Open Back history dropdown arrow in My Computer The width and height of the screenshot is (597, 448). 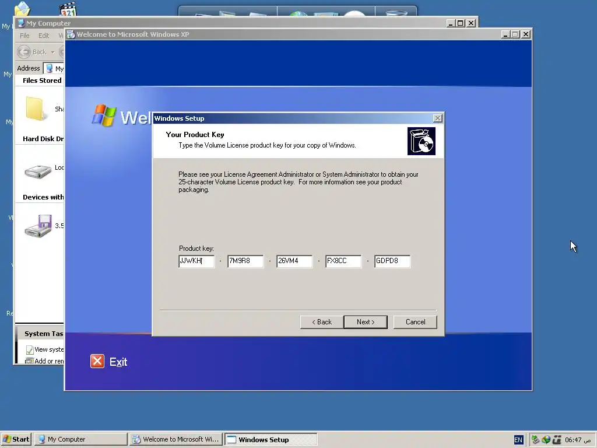[x=52, y=52]
